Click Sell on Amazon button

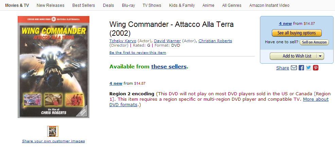(x=314, y=42)
